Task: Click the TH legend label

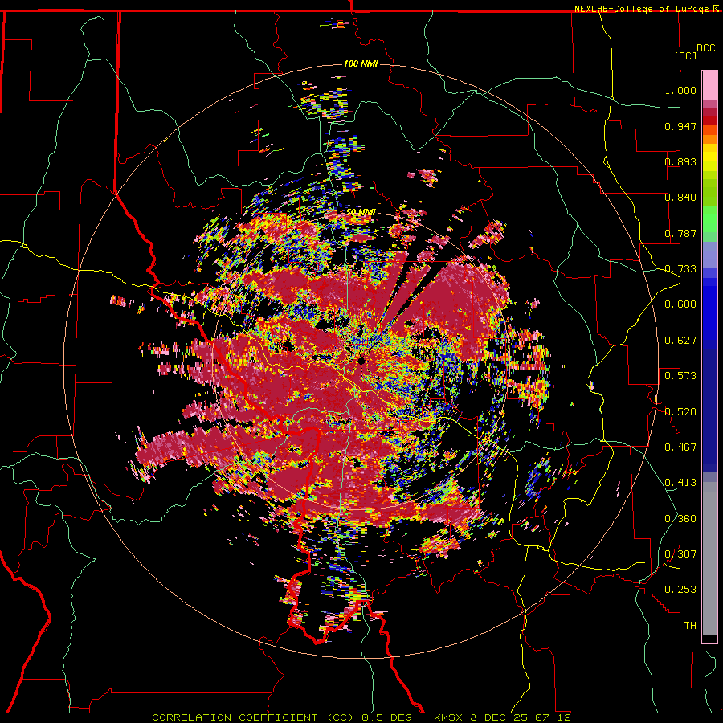Action: [x=690, y=626]
